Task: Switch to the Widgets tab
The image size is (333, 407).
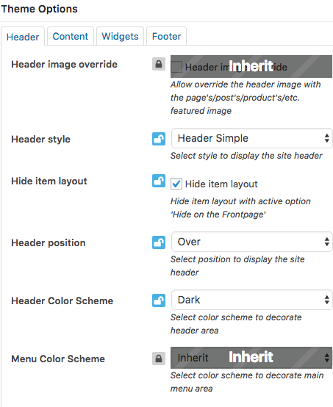Action: pos(120,36)
